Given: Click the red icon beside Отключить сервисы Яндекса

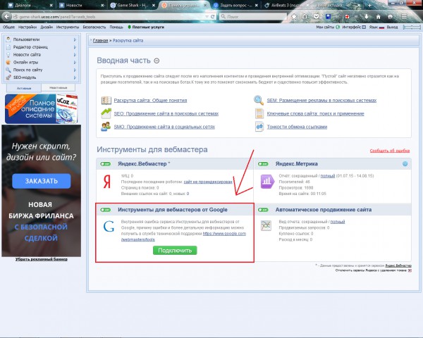Looking at the screenshot, I should (410, 270).
